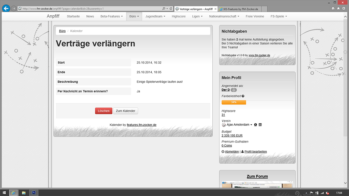Viewport: 349px width, 196px height.
Task: Expand the Beta-Features dropdown menu
Action: 111,16
